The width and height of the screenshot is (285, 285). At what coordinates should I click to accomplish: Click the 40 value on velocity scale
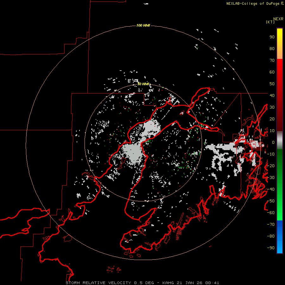[272, 96]
